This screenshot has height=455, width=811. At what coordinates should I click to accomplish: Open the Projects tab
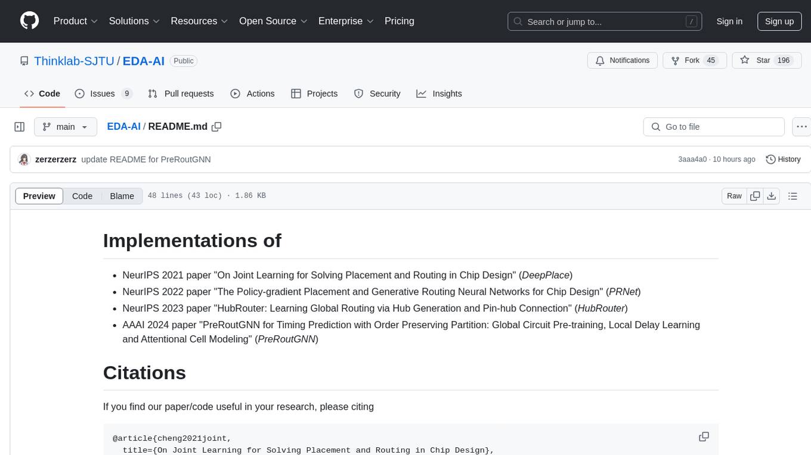(314, 94)
